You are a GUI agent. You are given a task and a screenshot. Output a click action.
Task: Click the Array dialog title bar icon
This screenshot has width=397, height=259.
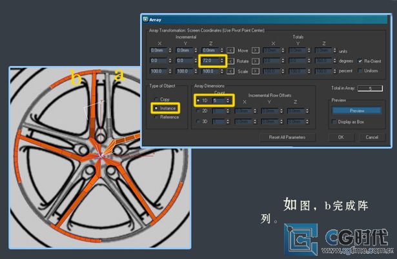coord(145,19)
